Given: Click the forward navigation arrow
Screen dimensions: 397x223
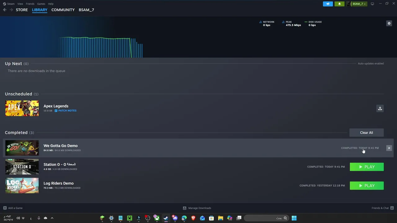Looking at the screenshot, I should pyautogui.click(x=11, y=10).
